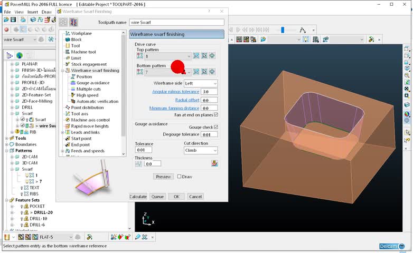Click the simulation speed slider handle
Screen dimensions: 413x253
283,30
